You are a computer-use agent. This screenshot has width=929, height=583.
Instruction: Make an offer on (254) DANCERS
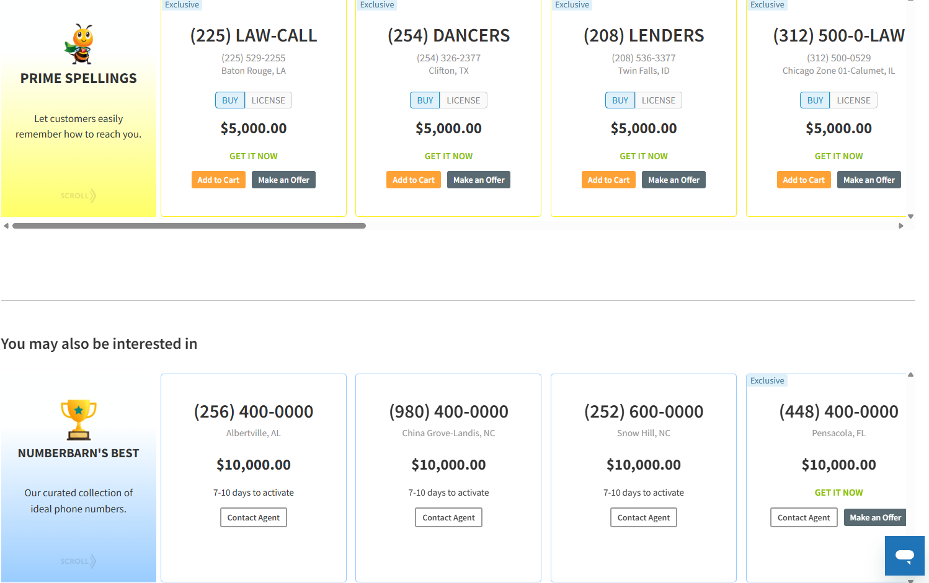click(x=479, y=180)
